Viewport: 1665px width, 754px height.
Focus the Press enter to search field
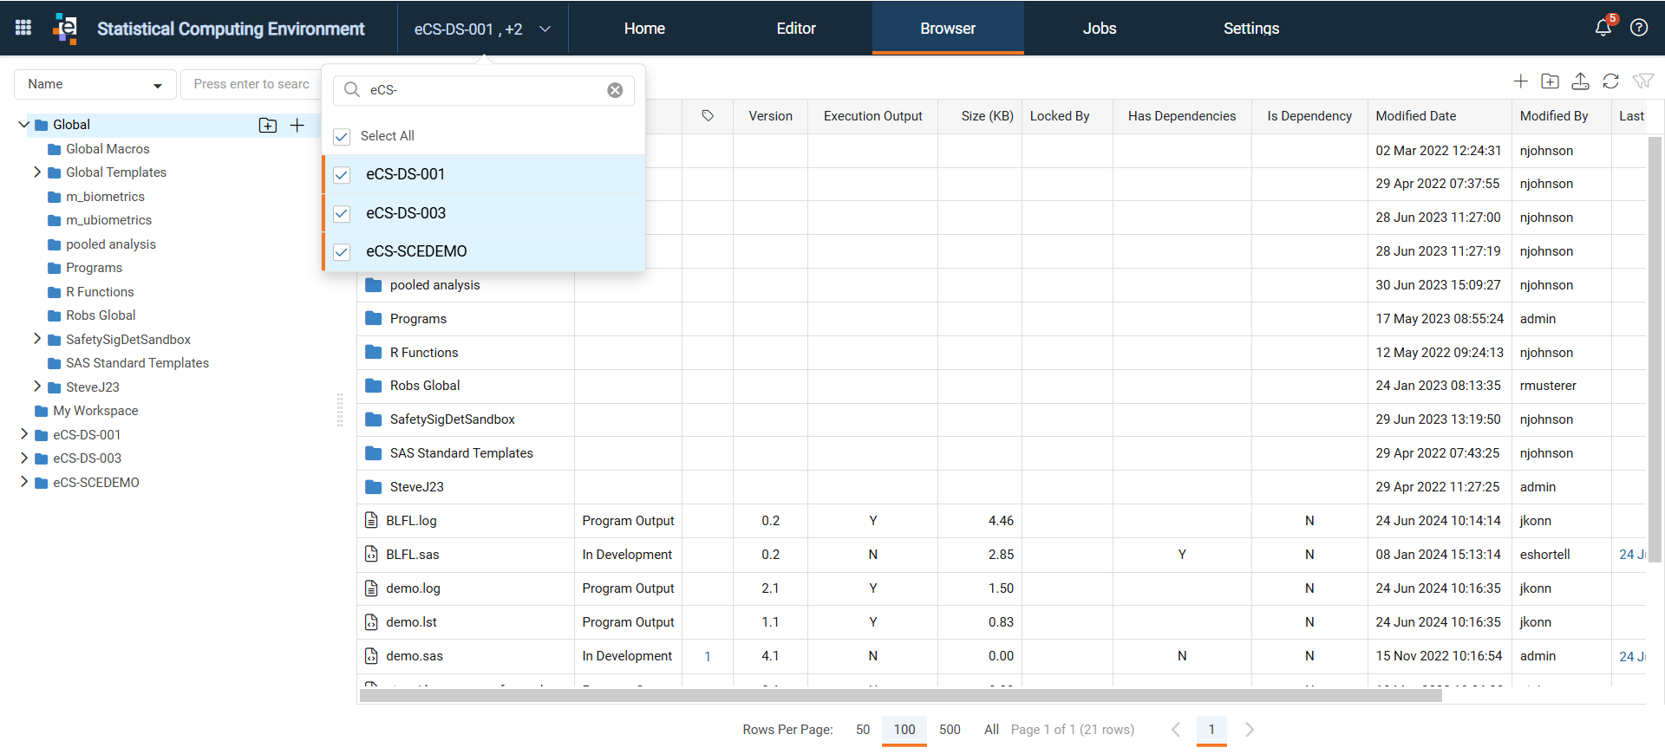coord(251,84)
